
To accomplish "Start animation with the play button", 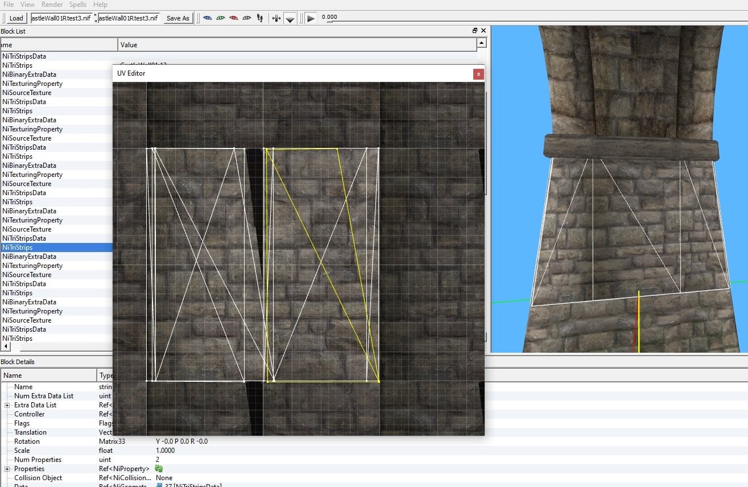I will [x=311, y=18].
